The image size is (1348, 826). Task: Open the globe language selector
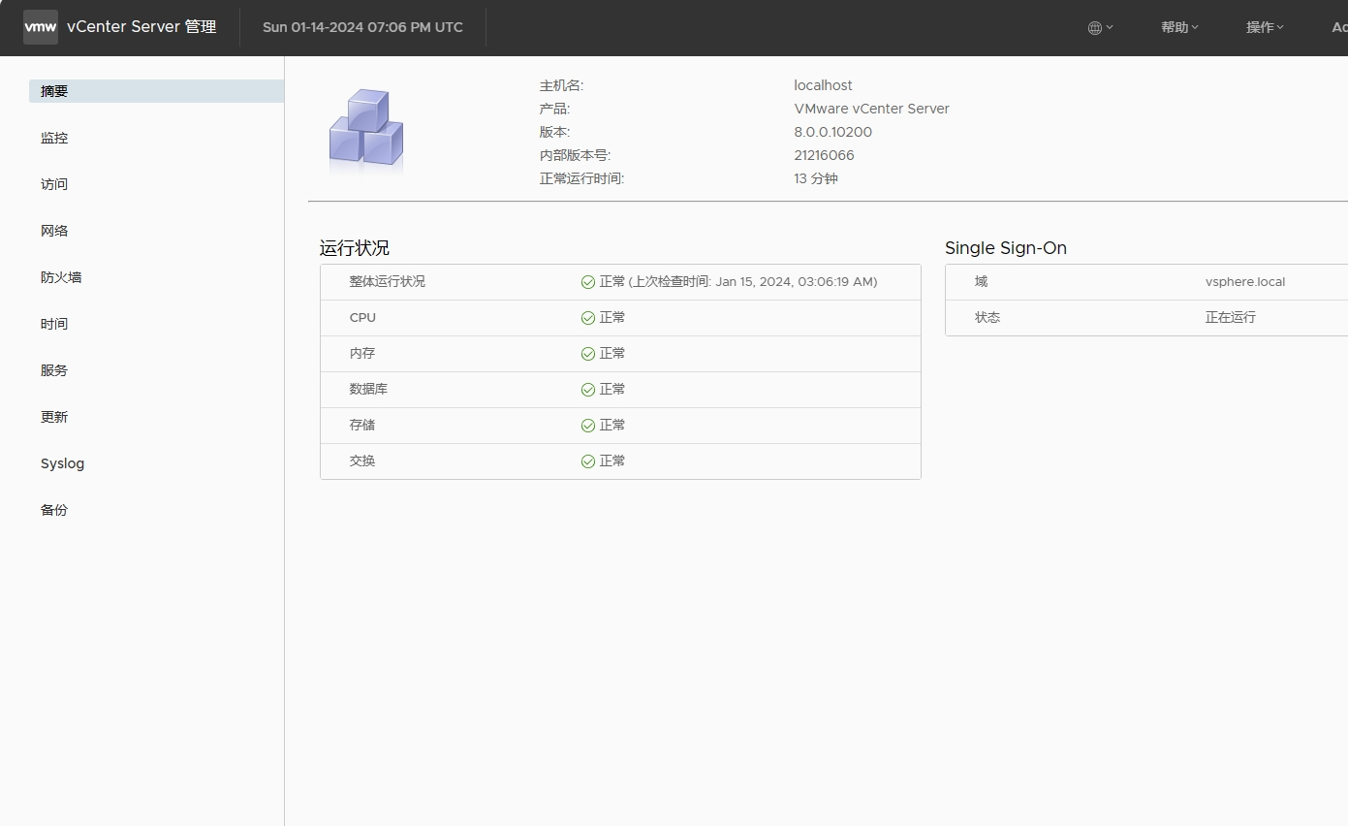(x=1100, y=28)
